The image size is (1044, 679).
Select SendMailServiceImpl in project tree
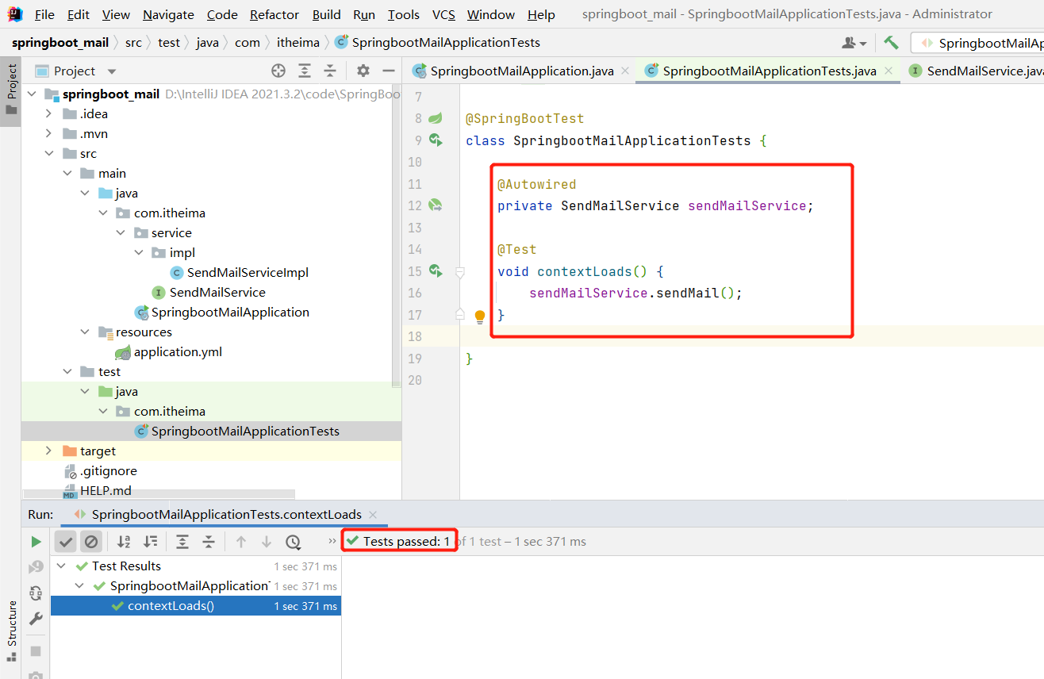pyautogui.click(x=248, y=272)
